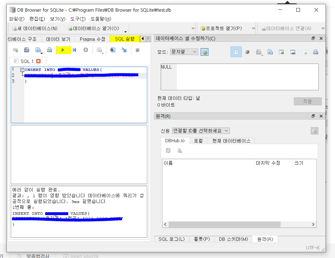Click open in external application icon

[x=282, y=52]
